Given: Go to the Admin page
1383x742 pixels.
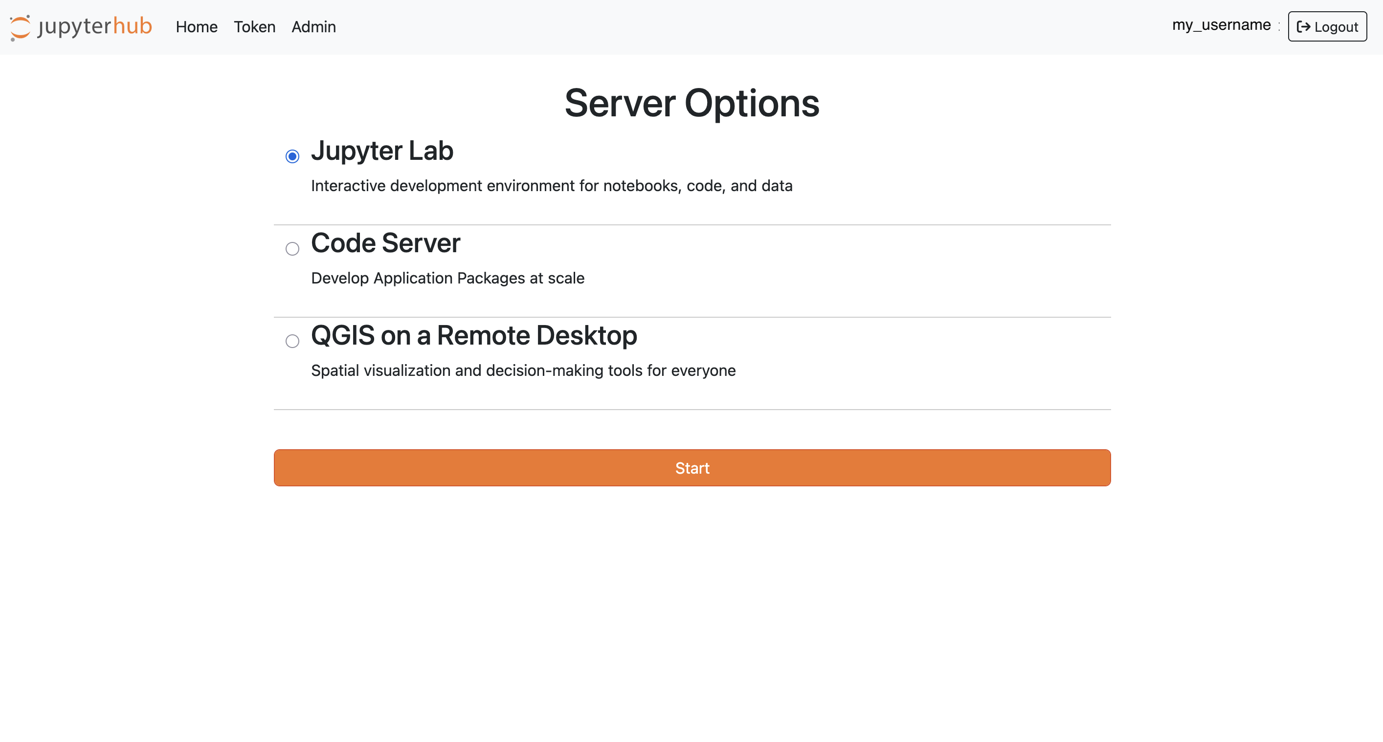Looking at the screenshot, I should (x=313, y=27).
